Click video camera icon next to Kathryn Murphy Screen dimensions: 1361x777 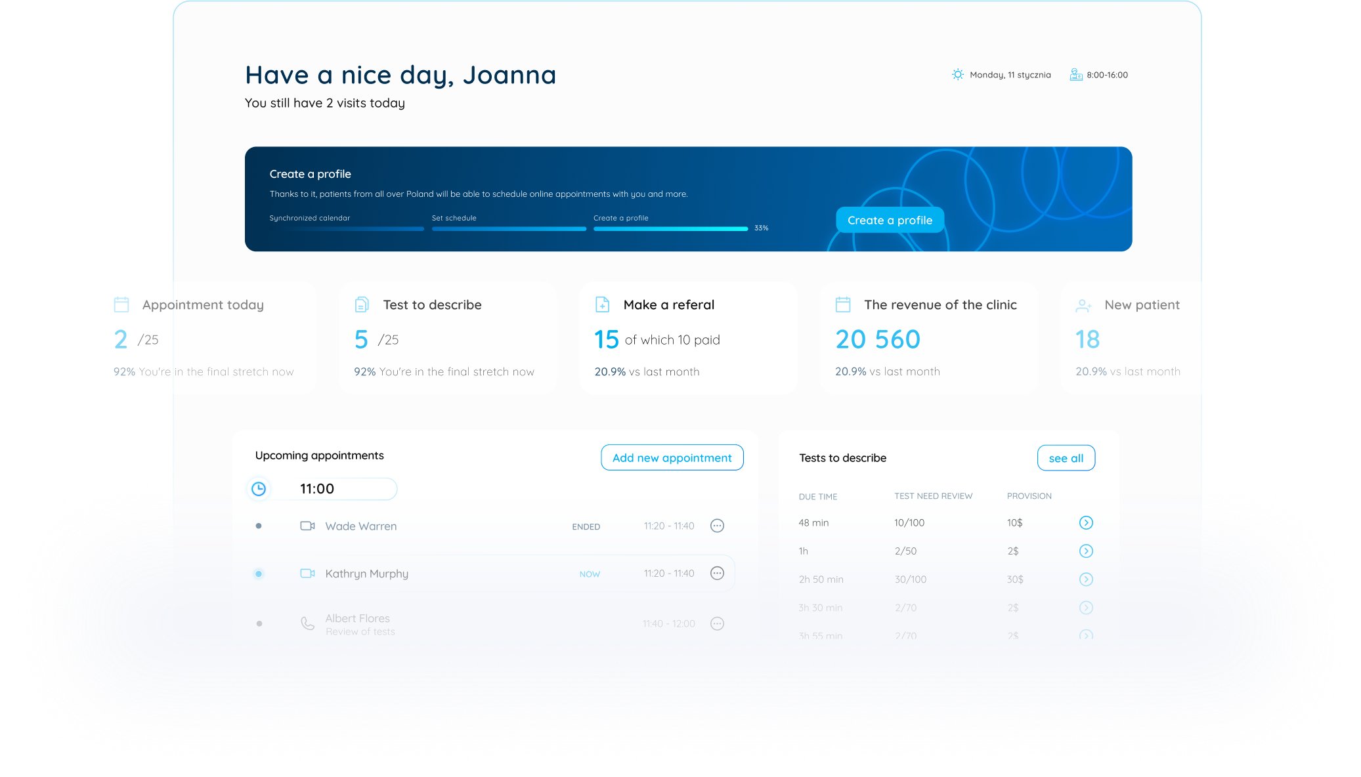pyautogui.click(x=307, y=573)
